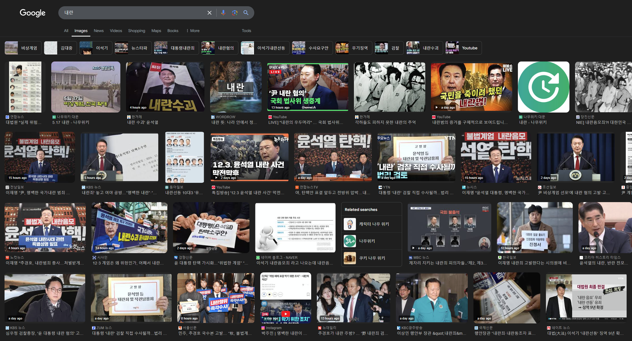Click the 전남일보 source label
This screenshot has width=632, height=341.
(x=17, y=187)
